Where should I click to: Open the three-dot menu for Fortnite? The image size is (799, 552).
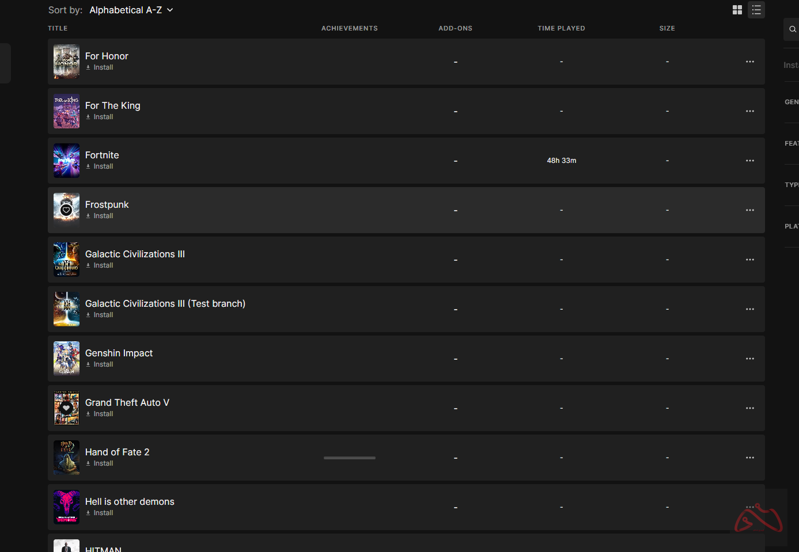point(749,161)
